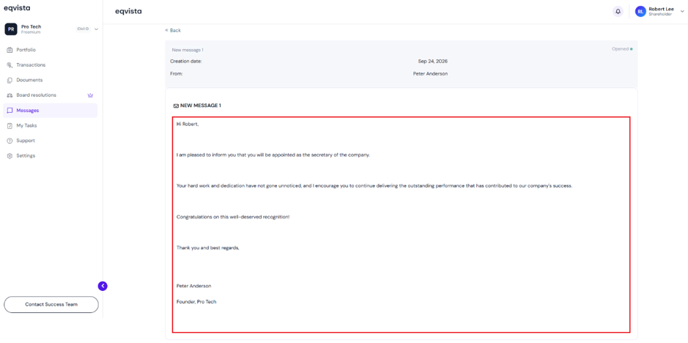This screenshot has width=688, height=343.
Task: Open the notifications bell icon
Action: coord(618,12)
